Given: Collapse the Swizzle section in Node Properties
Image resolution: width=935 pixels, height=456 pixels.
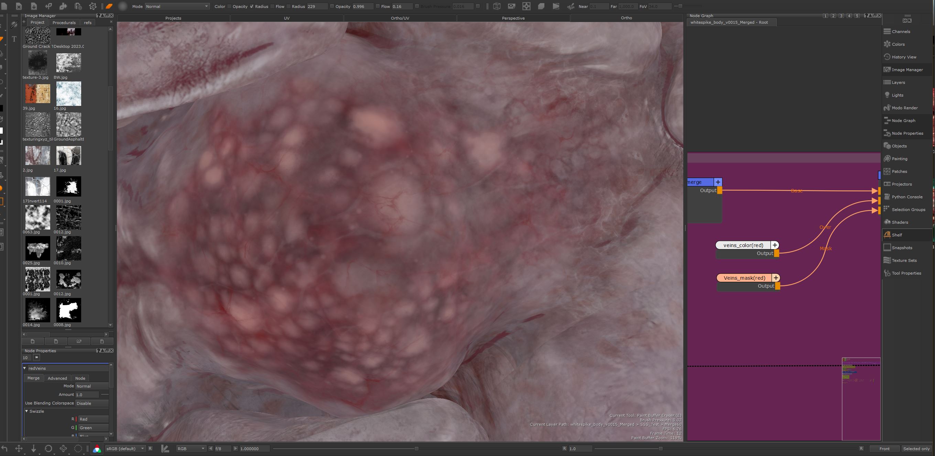Looking at the screenshot, I should (26, 411).
